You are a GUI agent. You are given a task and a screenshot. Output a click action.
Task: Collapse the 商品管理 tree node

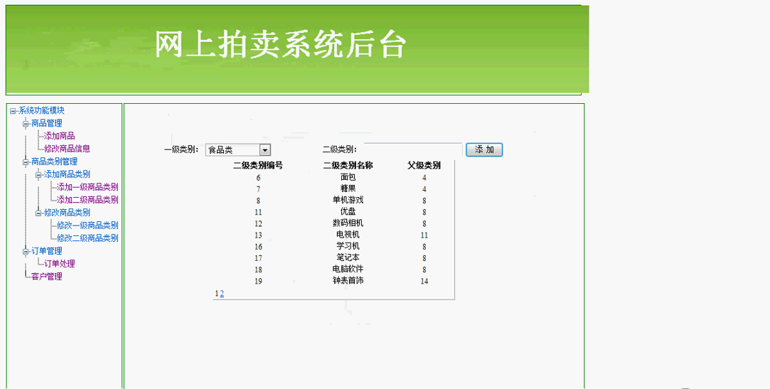pyautogui.click(x=26, y=124)
